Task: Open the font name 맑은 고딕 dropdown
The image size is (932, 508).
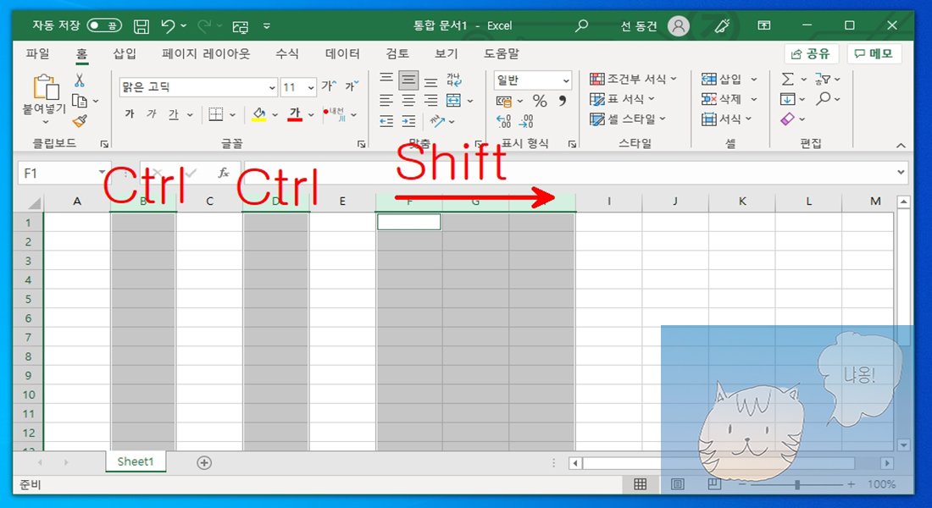Action: click(x=272, y=87)
